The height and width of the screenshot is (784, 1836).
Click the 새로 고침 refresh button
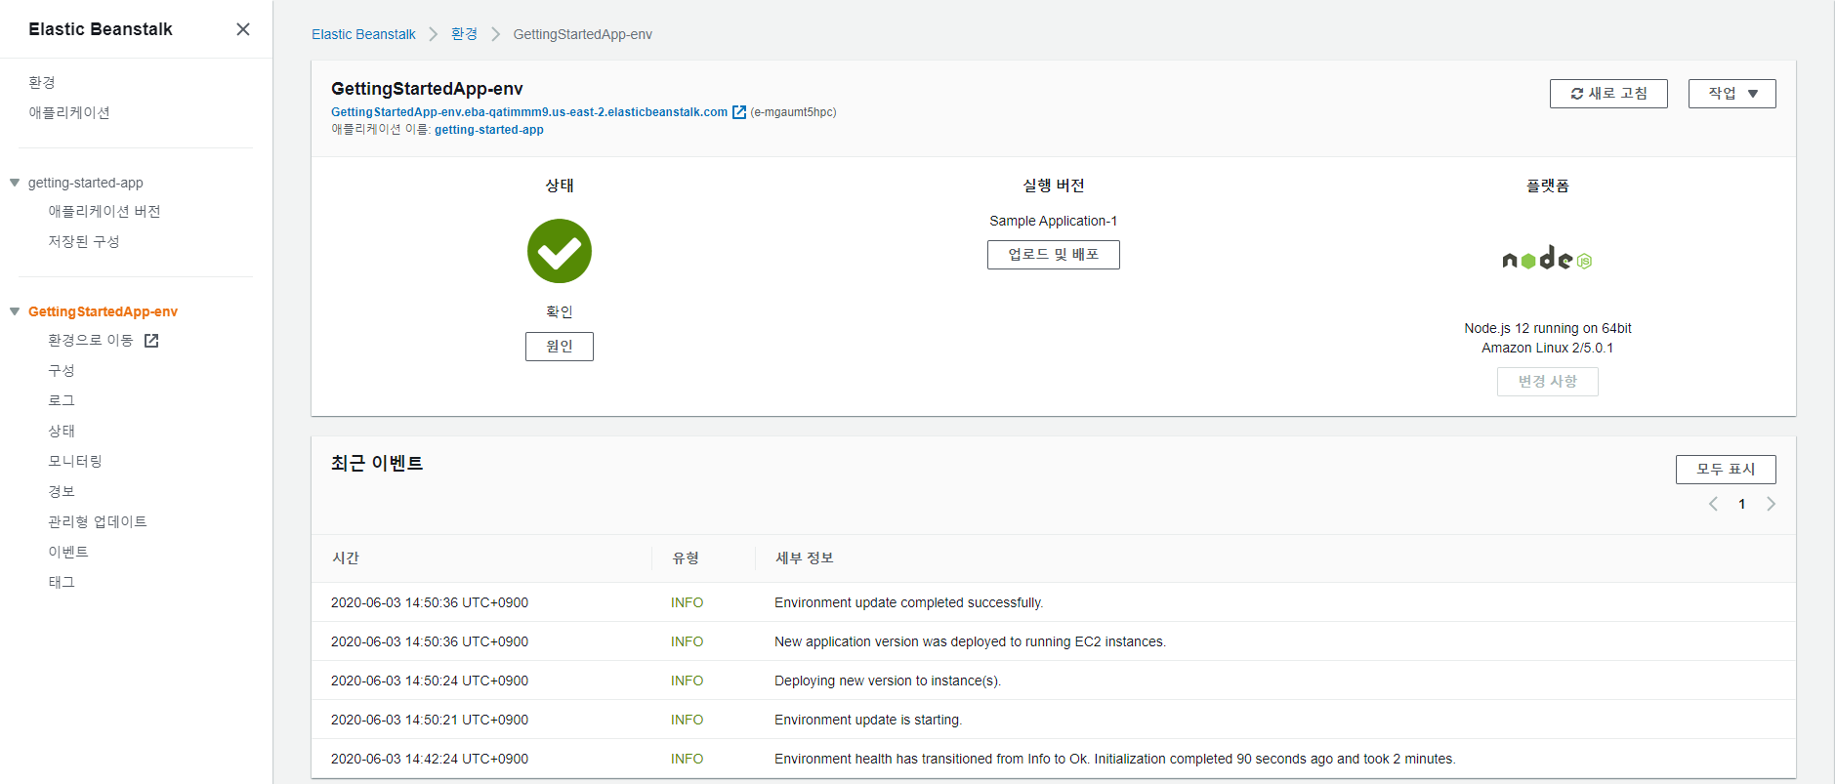point(1608,94)
